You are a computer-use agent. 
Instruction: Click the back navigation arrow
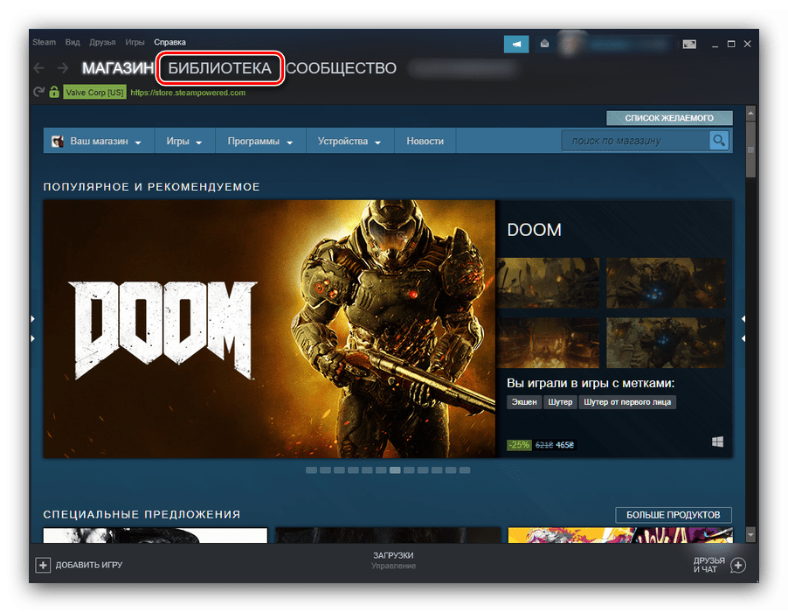click(x=38, y=68)
